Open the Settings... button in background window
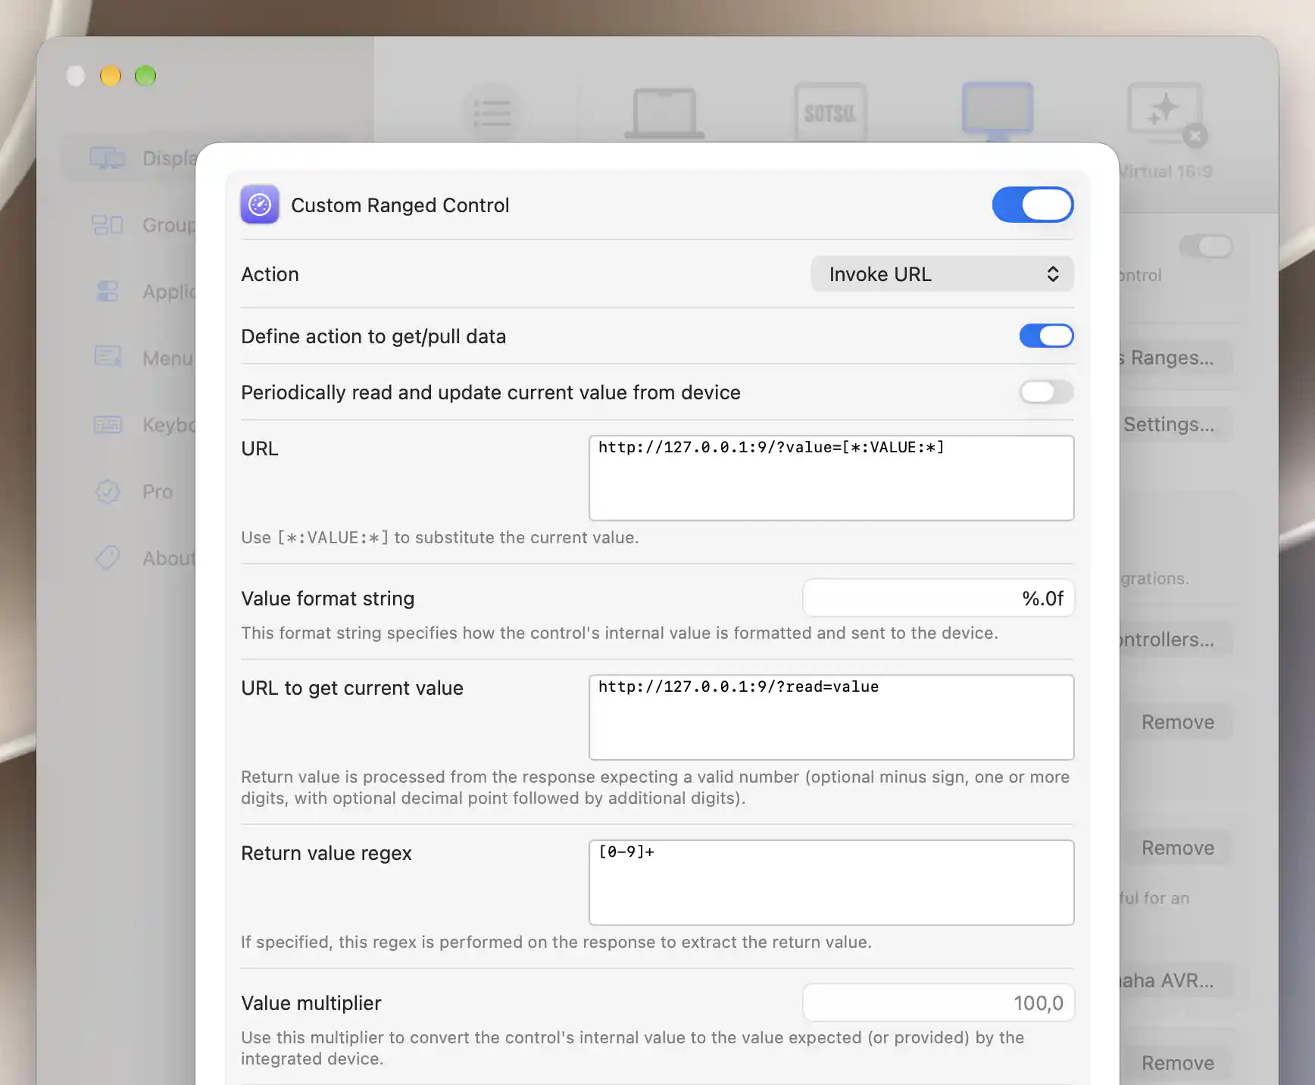Image resolution: width=1315 pixels, height=1085 pixels. click(x=1176, y=424)
